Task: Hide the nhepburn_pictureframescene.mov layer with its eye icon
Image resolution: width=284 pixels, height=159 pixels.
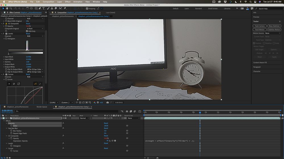Action: click(63, 118)
